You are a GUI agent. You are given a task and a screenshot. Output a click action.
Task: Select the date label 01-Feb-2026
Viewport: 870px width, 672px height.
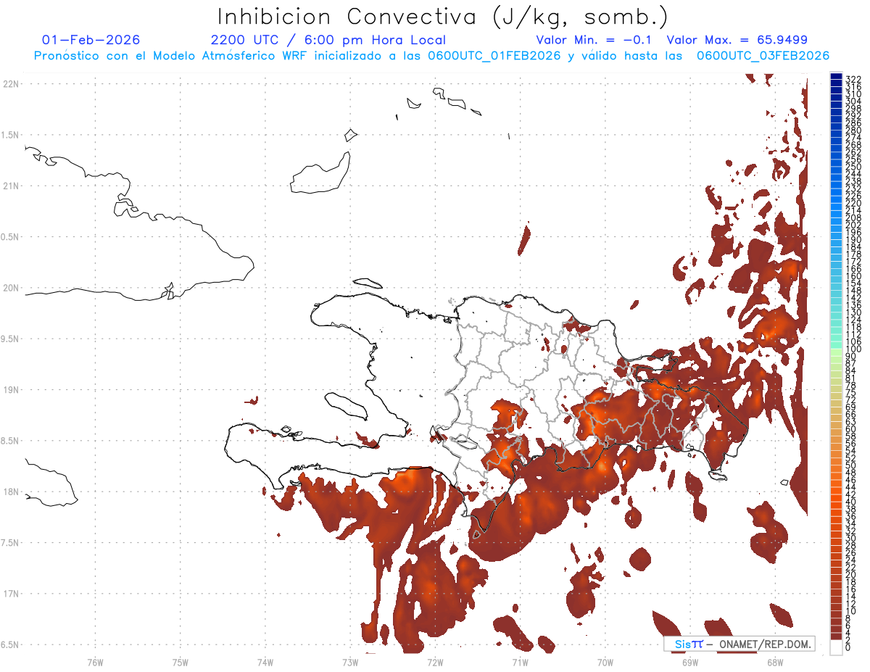(x=91, y=40)
